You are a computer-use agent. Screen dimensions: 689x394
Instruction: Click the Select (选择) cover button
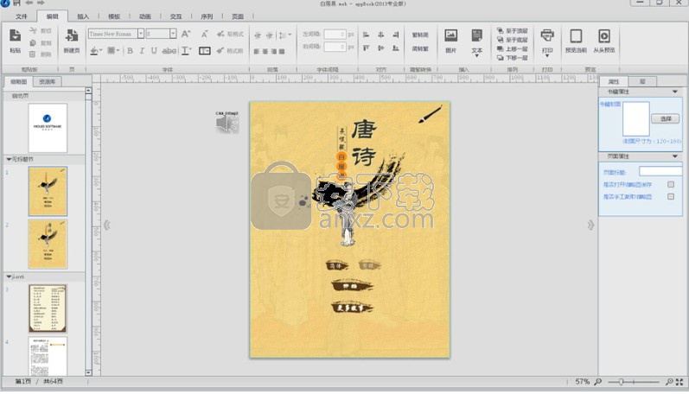point(666,118)
